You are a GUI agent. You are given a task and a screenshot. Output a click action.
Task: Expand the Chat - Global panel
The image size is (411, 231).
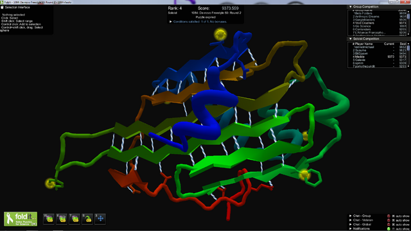click(351, 225)
